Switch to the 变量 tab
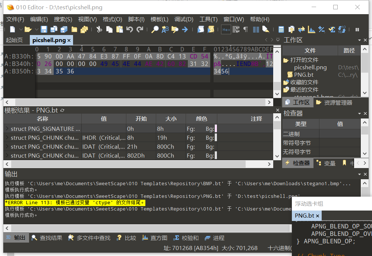The height and width of the screenshot is (256, 372). point(326,163)
